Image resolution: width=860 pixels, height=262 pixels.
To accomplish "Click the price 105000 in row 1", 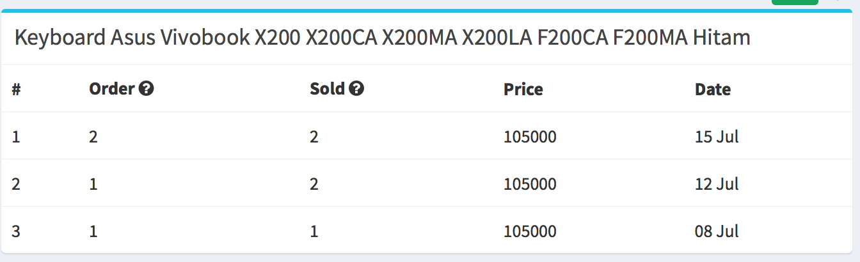I will (530, 136).
